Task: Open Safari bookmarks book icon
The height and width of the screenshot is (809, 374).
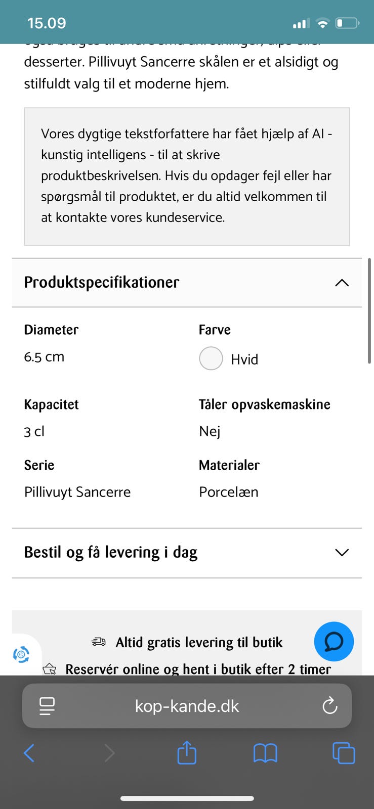Action: 265,753
